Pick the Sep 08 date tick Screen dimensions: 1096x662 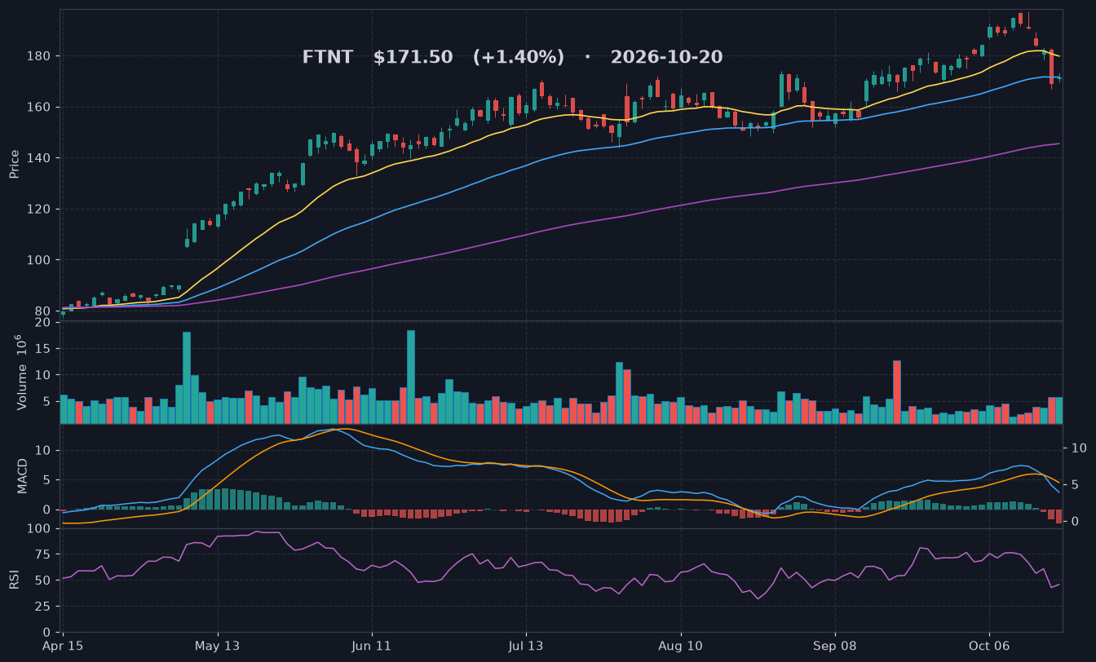coord(835,645)
